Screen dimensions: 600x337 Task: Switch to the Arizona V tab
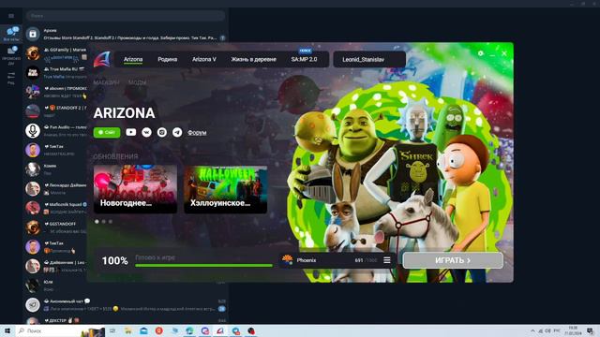click(204, 59)
